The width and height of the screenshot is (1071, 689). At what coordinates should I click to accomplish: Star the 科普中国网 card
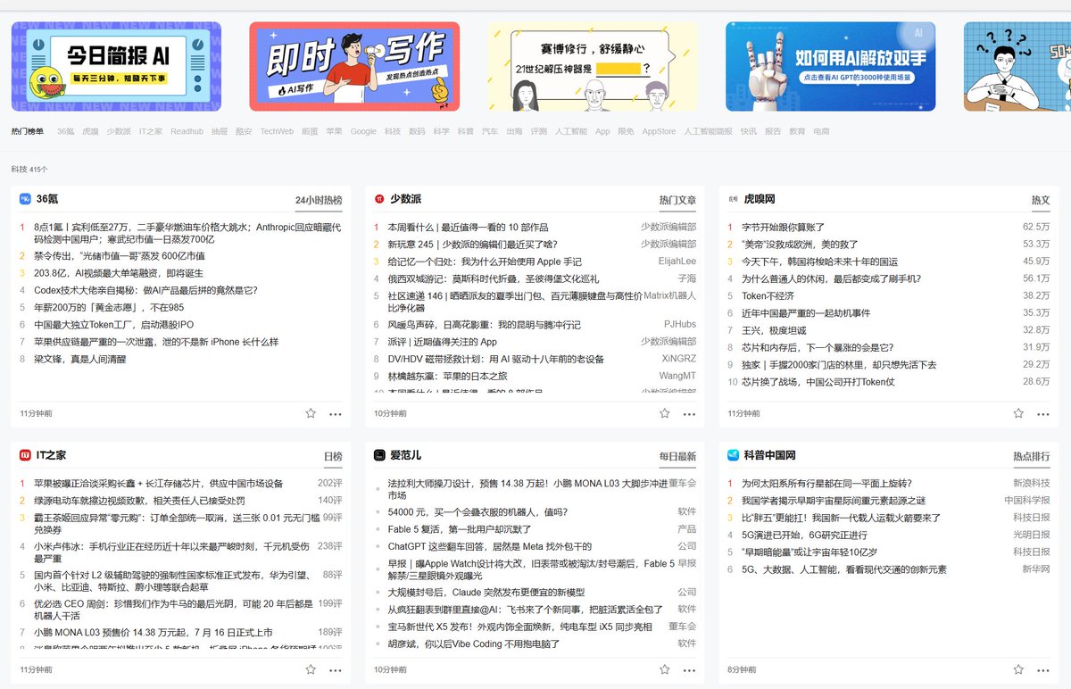(x=1018, y=668)
